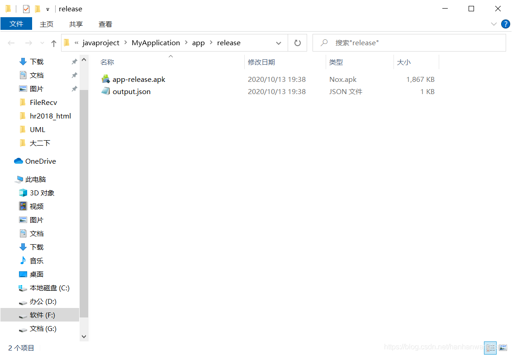Open the address bar path dropdown arrow
This screenshot has height=355, width=512.
(x=279, y=43)
